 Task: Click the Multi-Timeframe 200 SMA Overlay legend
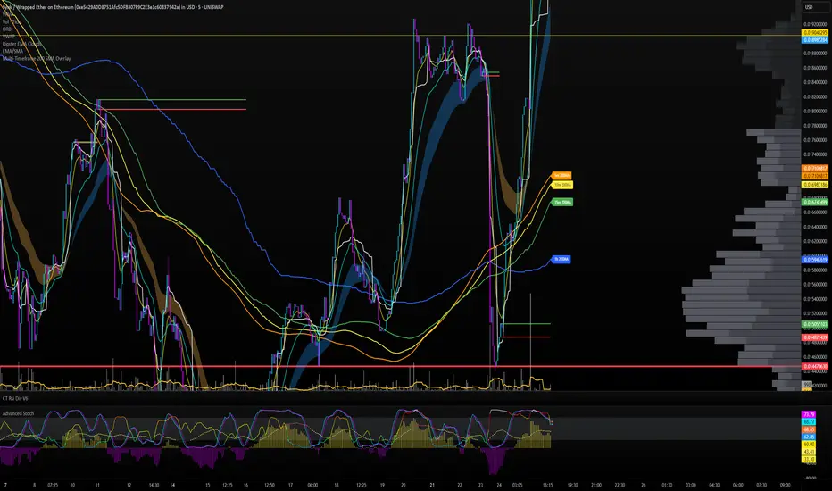pos(37,58)
